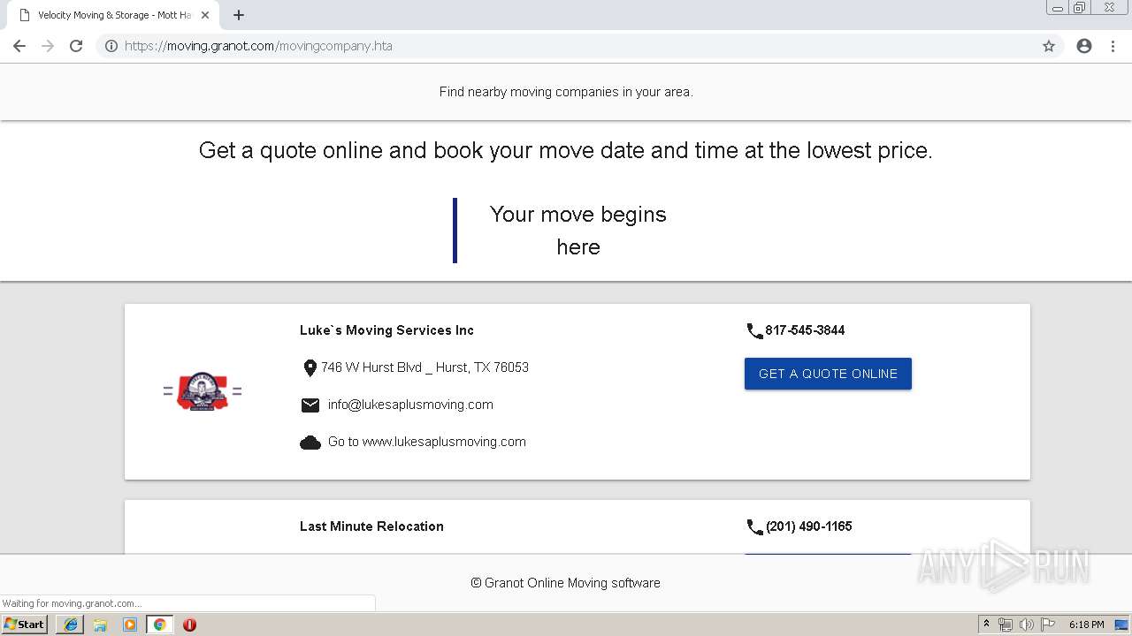1132x636 pixels.
Task: Email info@lukesaplusmoving.com
Action: [410, 405]
